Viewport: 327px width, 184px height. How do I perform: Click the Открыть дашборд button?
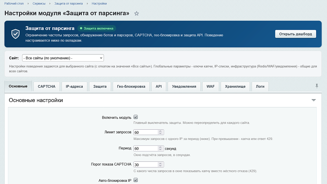point(295,34)
